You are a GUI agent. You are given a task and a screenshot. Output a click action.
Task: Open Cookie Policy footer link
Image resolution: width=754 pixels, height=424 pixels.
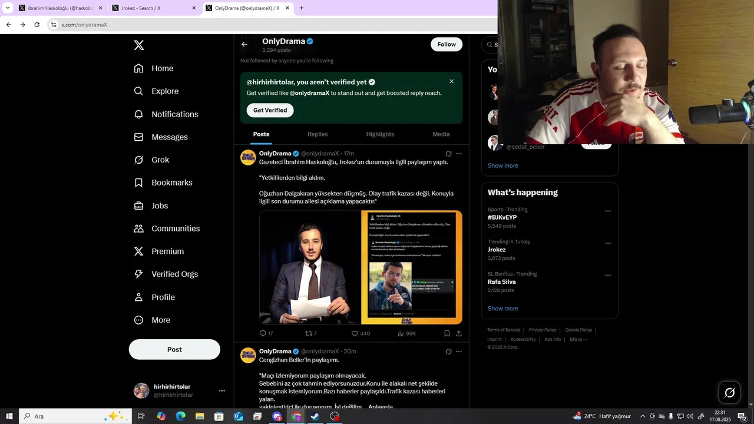pyautogui.click(x=578, y=330)
